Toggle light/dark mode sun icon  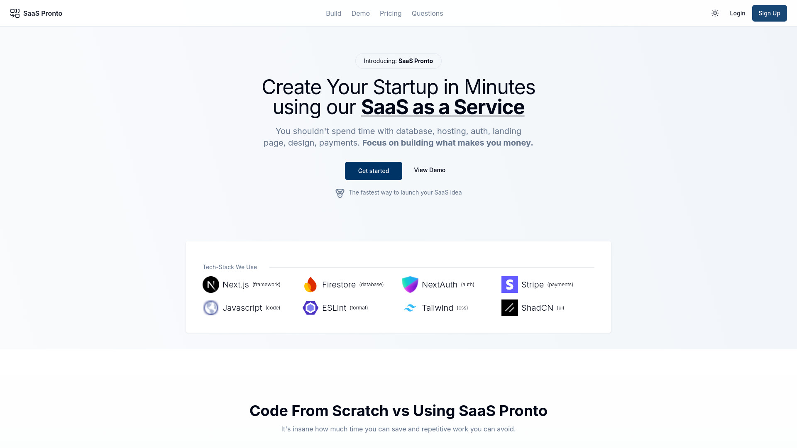click(715, 13)
